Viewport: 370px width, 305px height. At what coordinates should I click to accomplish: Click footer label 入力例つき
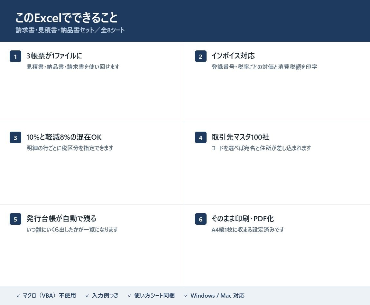click(105, 296)
